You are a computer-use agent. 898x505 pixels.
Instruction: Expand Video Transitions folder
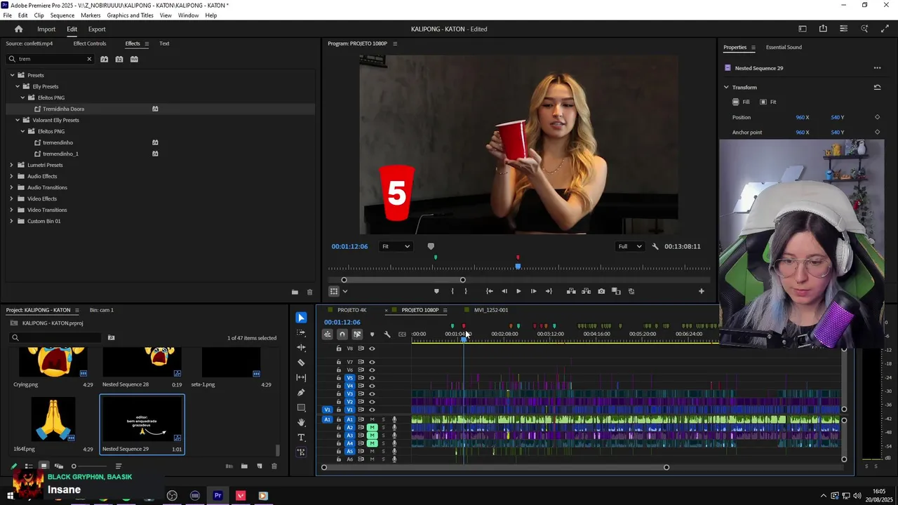coord(12,210)
